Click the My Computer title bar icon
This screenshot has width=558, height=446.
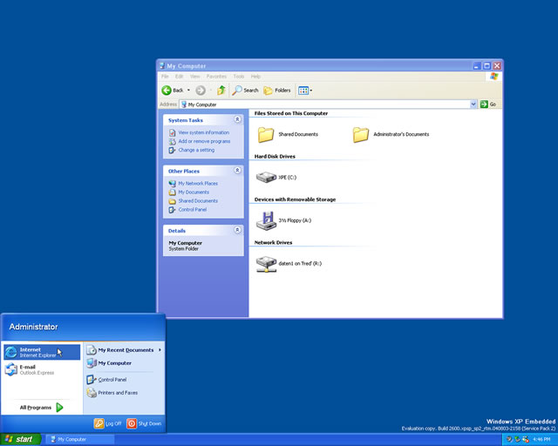click(162, 66)
